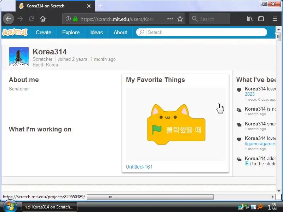Toggle the browser sidebar icon
The width and height of the screenshot is (283, 212).
261,19
